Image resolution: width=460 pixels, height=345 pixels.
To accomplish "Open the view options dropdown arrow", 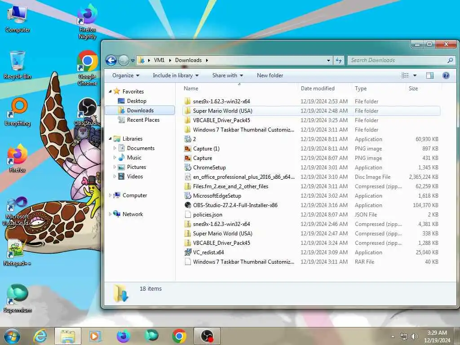I will point(415,75).
